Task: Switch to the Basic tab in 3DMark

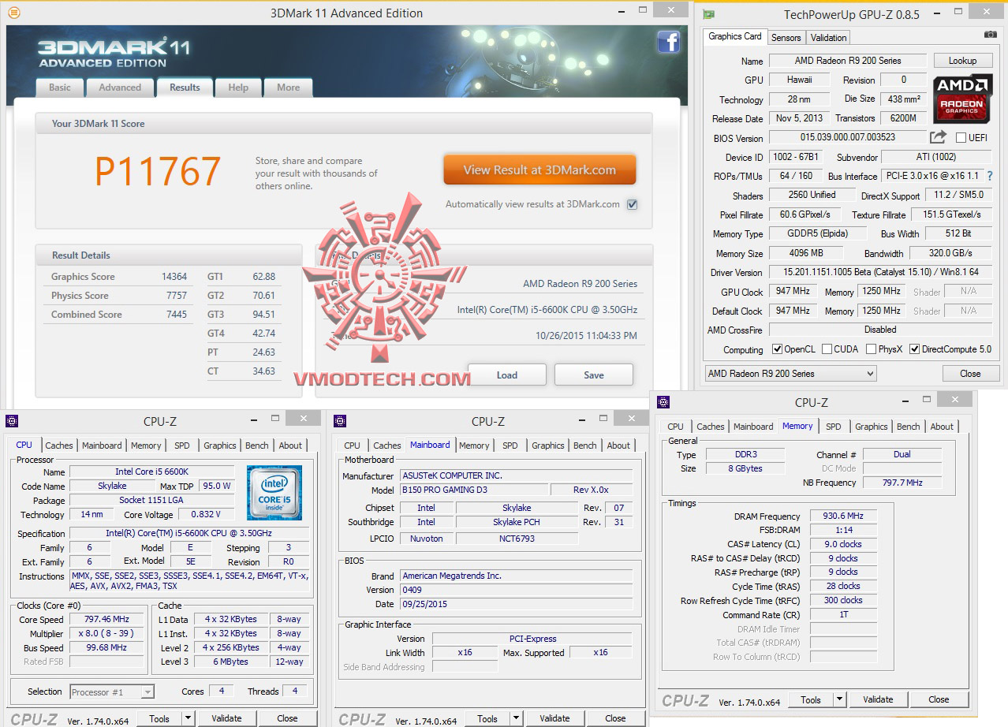Action: tap(60, 88)
